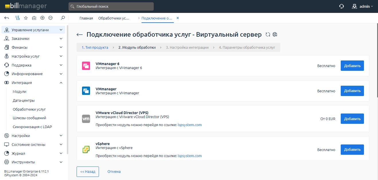Expand the Настройка услуг section chevron
The width and height of the screenshot is (378, 180).
(x=61, y=56)
